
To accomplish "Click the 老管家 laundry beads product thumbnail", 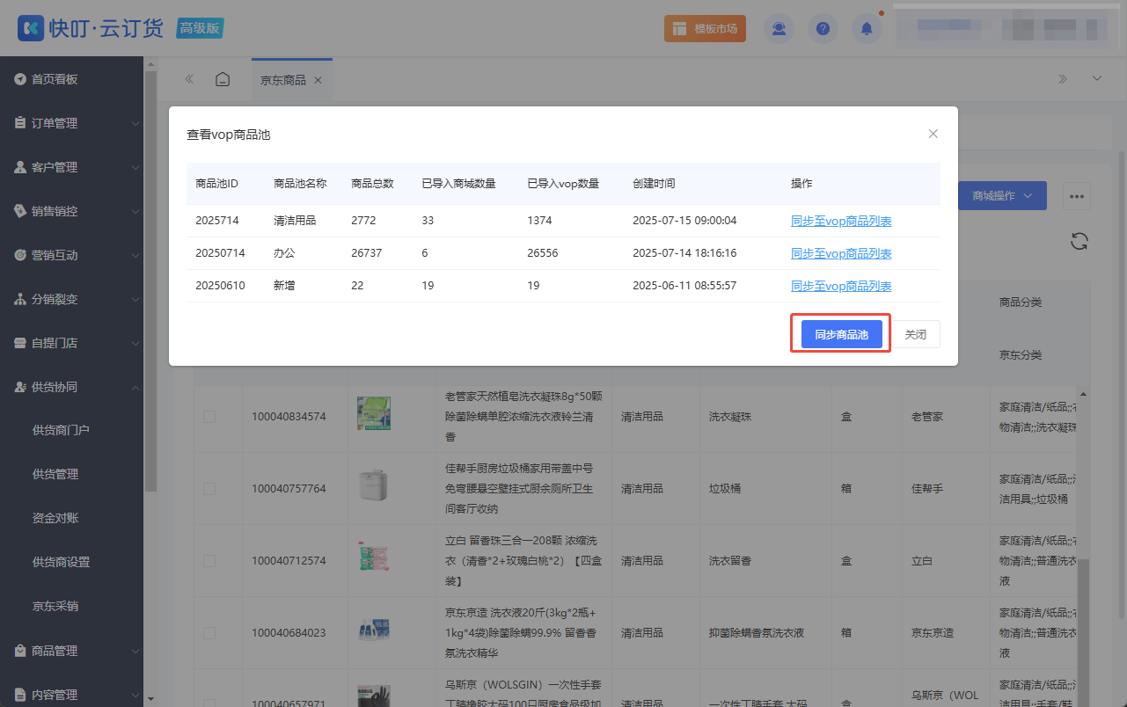I will point(373,413).
